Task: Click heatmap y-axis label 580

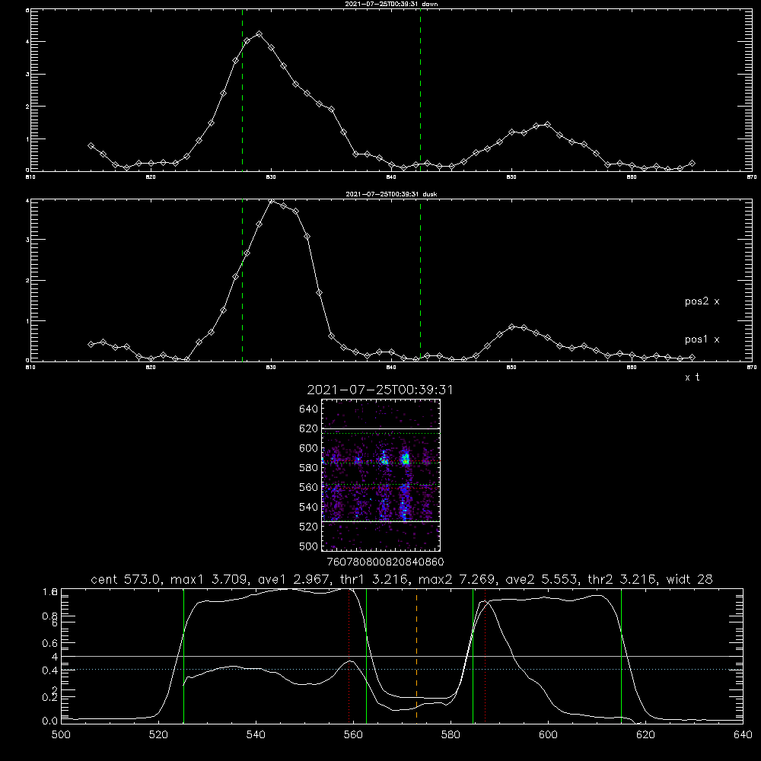Action: (x=309, y=468)
